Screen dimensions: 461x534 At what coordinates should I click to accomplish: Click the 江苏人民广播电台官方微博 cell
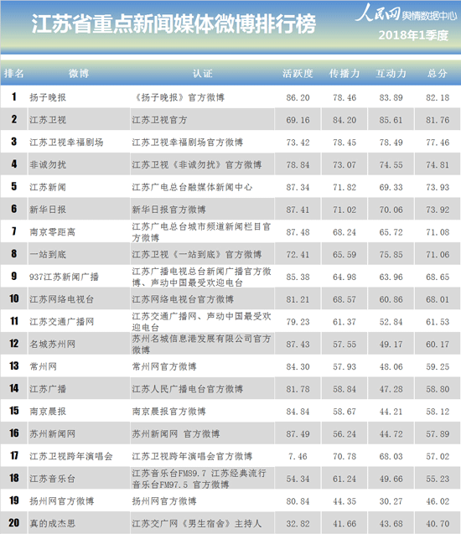coord(202,389)
